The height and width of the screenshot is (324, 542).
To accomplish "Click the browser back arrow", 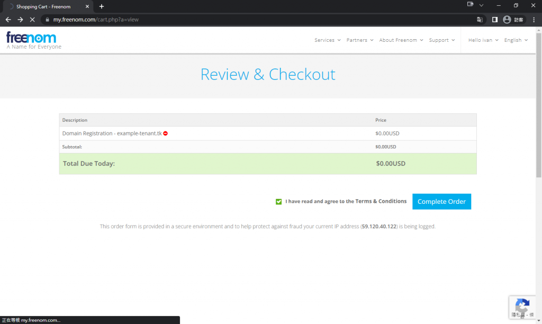I will [8, 20].
